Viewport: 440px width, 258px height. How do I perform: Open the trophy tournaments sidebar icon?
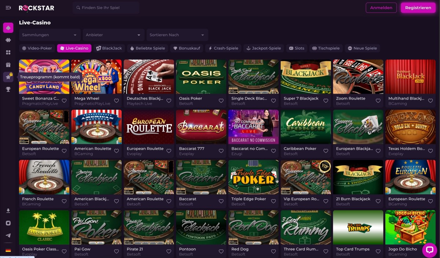(8, 89)
